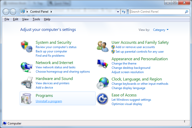Click Change display language link
This screenshot has width=192, height=128.
point(128,88)
